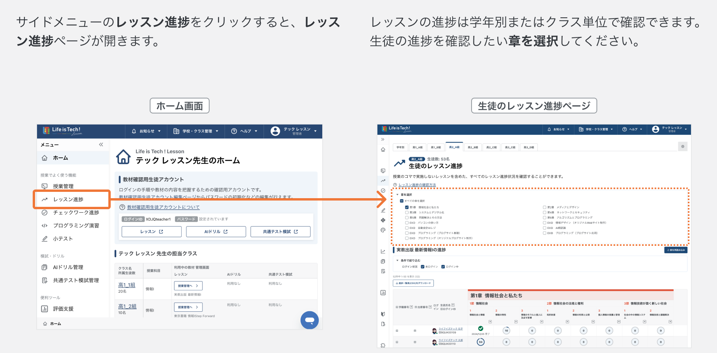This screenshot has width=717, height=353.
Task: Switch to the 高1_B組 tab
Action: click(x=436, y=147)
